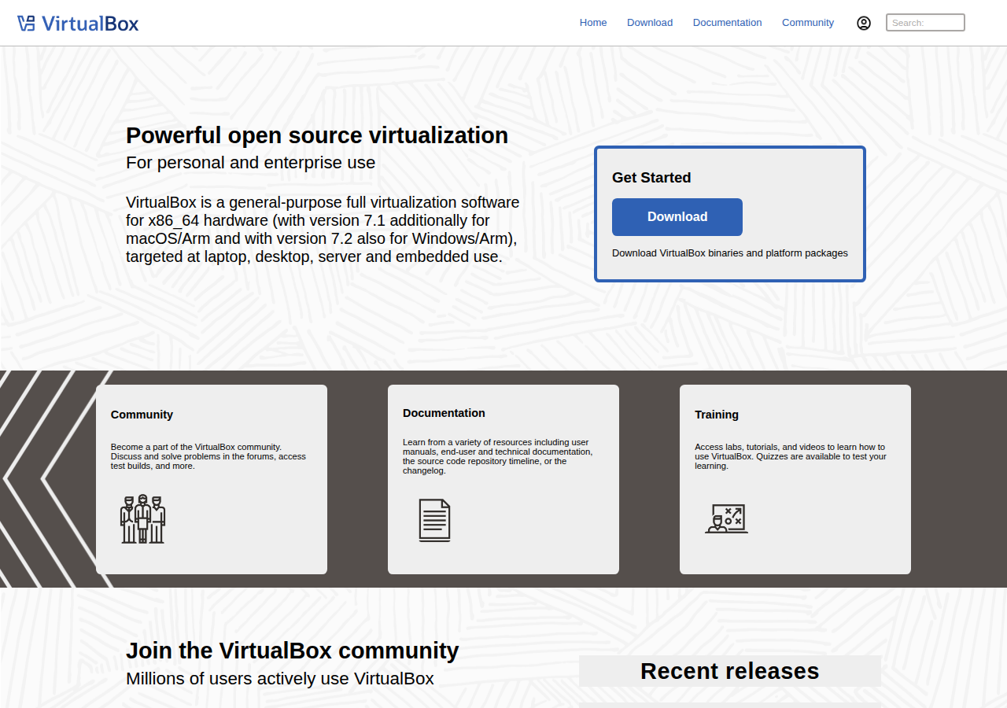Screen dimensions: 1007x708
Task: Open the Download nav menu item
Action: (650, 23)
